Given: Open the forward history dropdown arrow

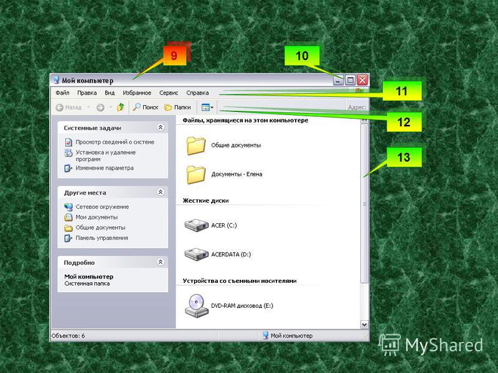Looking at the screenshot, I should tap(111, 107).
